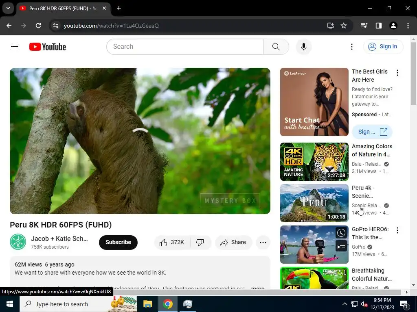Open the Breathtaking Colorful Nature toucan thumbnail

click(x=314, y=278)
